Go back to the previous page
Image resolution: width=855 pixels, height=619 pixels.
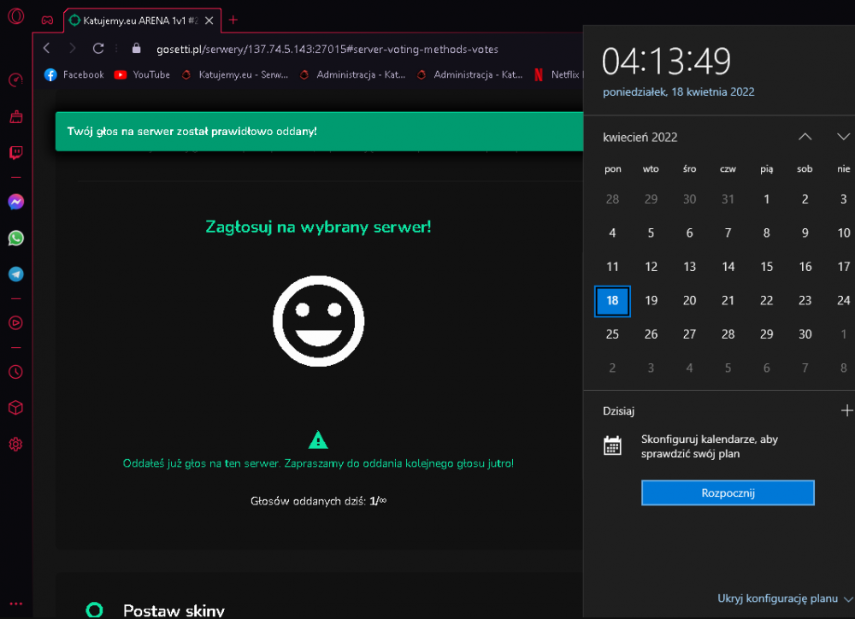47,48
